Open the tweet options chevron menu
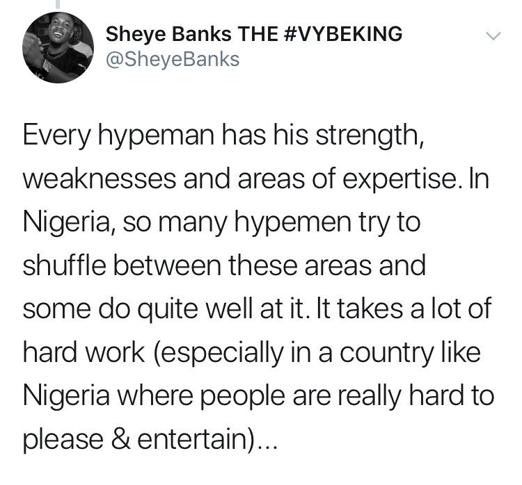522x485 pixels. (x=493, y=36)
